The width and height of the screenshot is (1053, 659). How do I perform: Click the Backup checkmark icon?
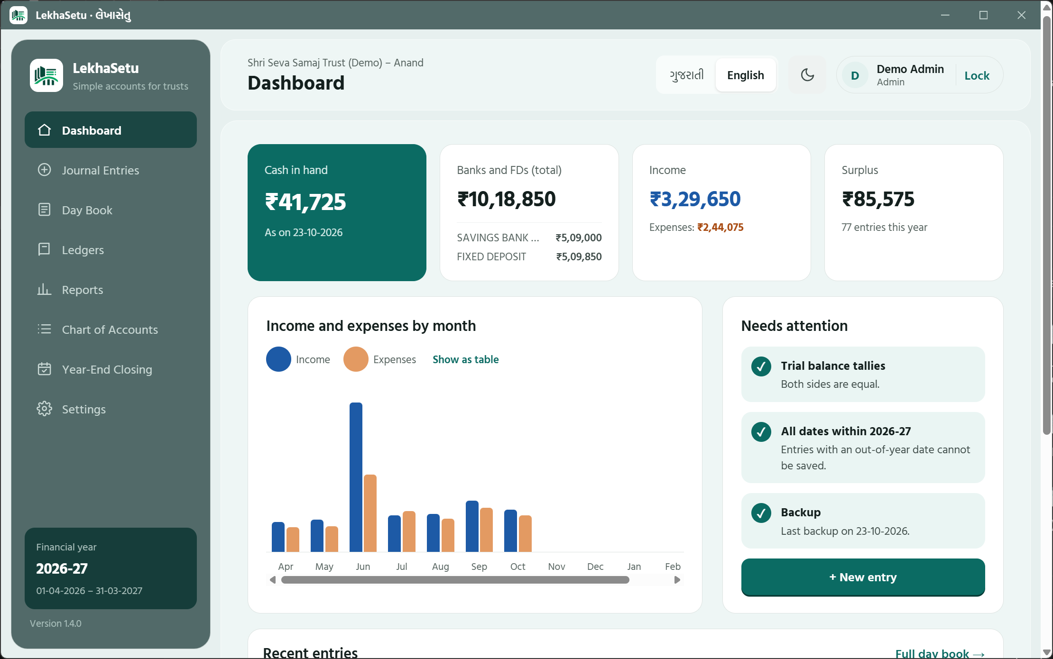(x=761, y=513)
